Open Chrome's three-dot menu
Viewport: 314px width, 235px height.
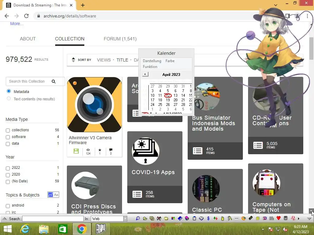(307, 16)
